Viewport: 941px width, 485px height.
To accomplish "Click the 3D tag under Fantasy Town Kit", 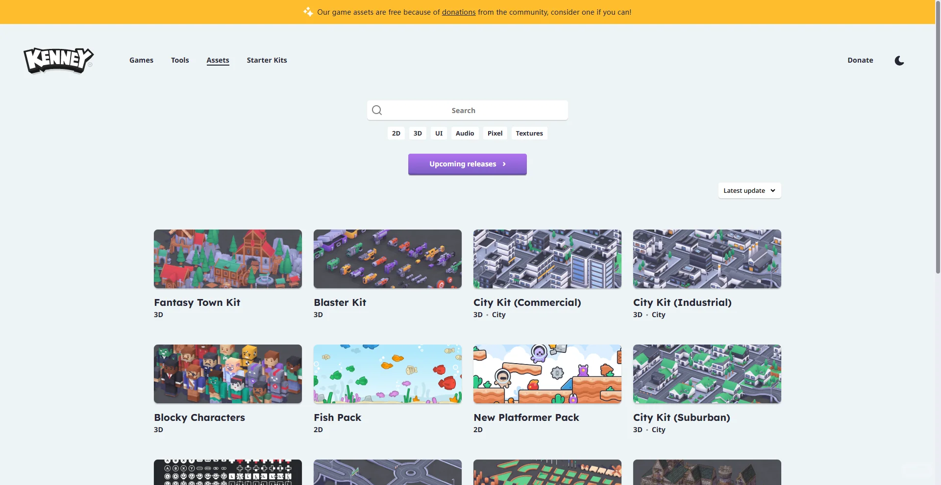I will [158, 315].
